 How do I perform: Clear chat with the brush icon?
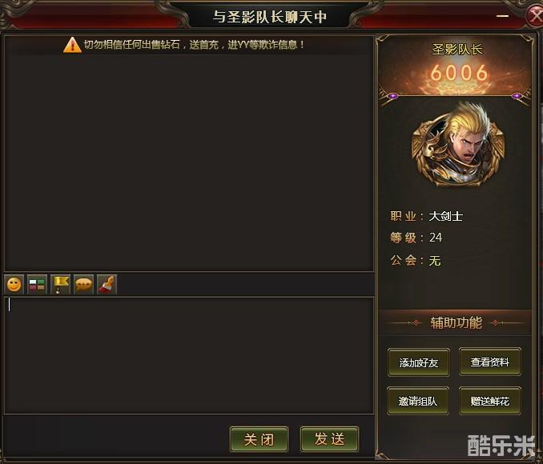[x=107, y=285]
